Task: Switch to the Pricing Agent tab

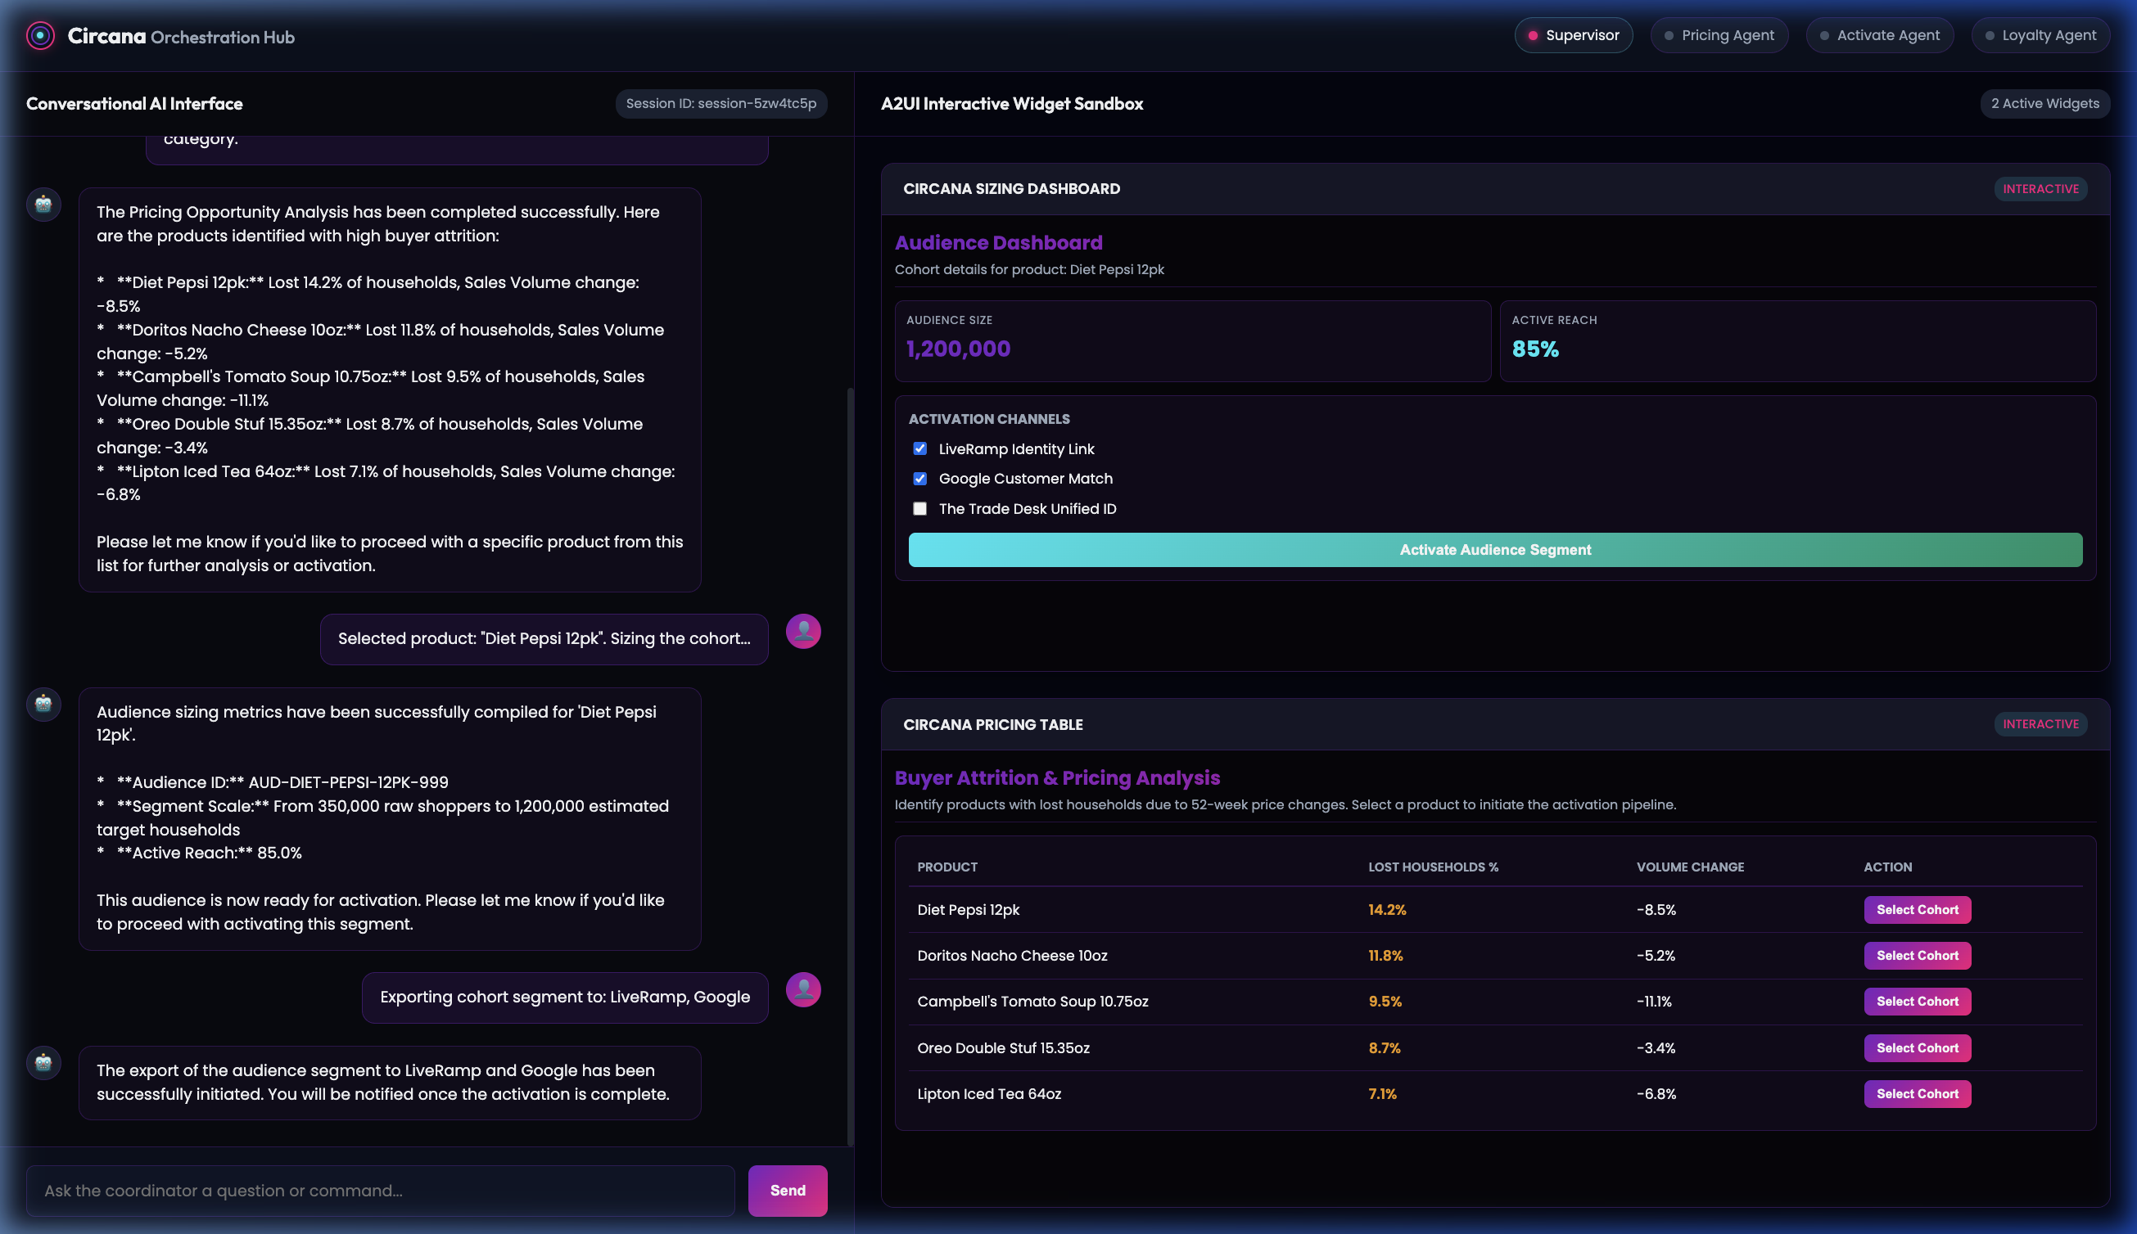Action: (1719, 36)
